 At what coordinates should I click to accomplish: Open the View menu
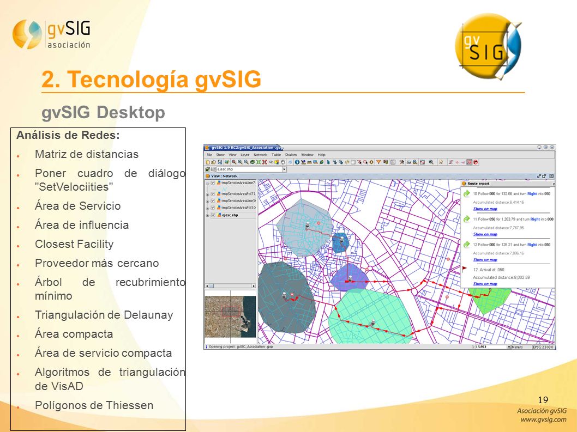232,155
